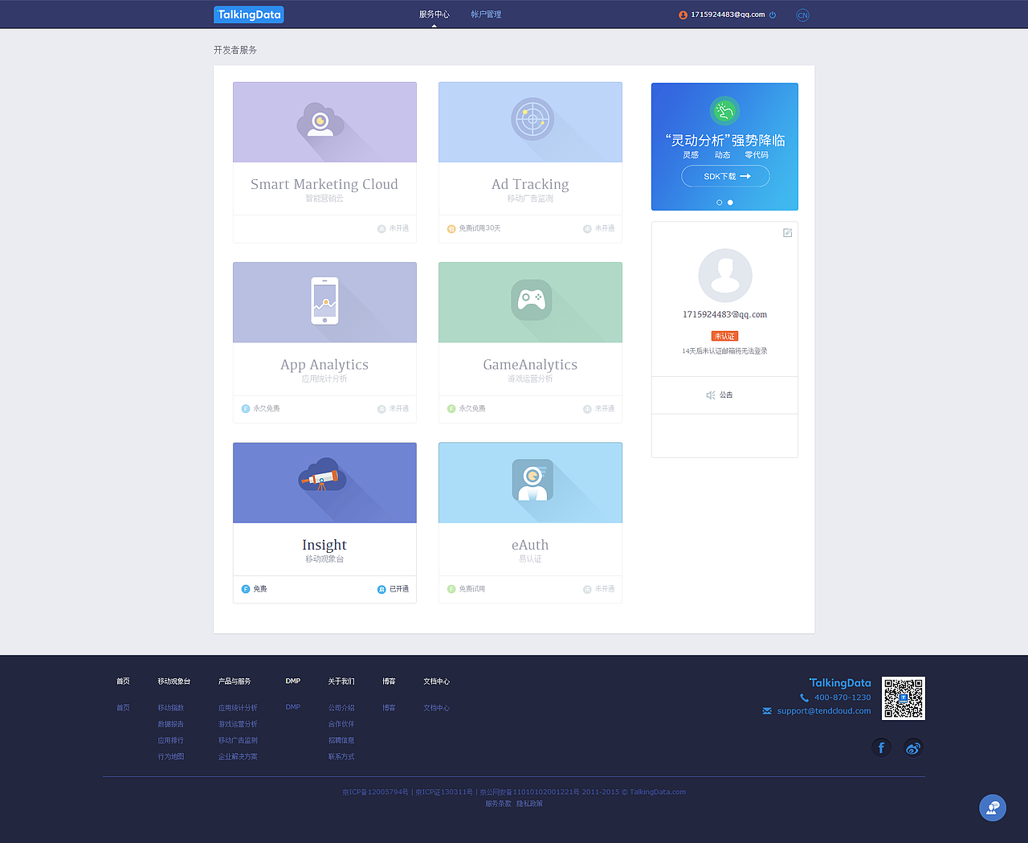Click the phone icon beside 400-870-1230
This screenshot has width=1028, height=843.
pos(804,698)
